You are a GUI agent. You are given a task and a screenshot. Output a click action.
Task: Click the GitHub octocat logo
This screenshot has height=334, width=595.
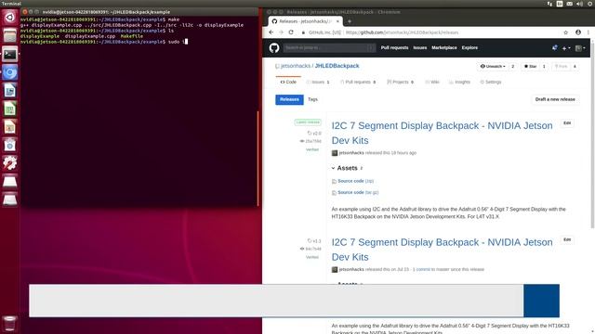[274, 47]
